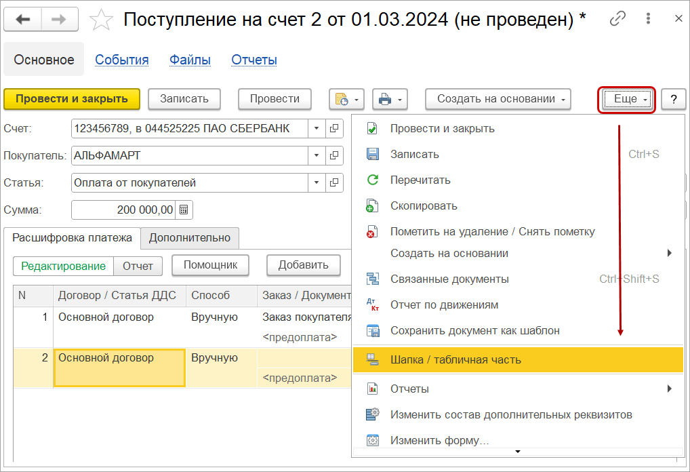
Task: Choose Связанные документы menu entry
Action: 518,279
